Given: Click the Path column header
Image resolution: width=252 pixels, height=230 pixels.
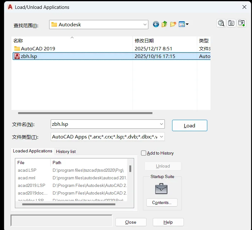Looking at the screenshot, I should coord(89,163).
